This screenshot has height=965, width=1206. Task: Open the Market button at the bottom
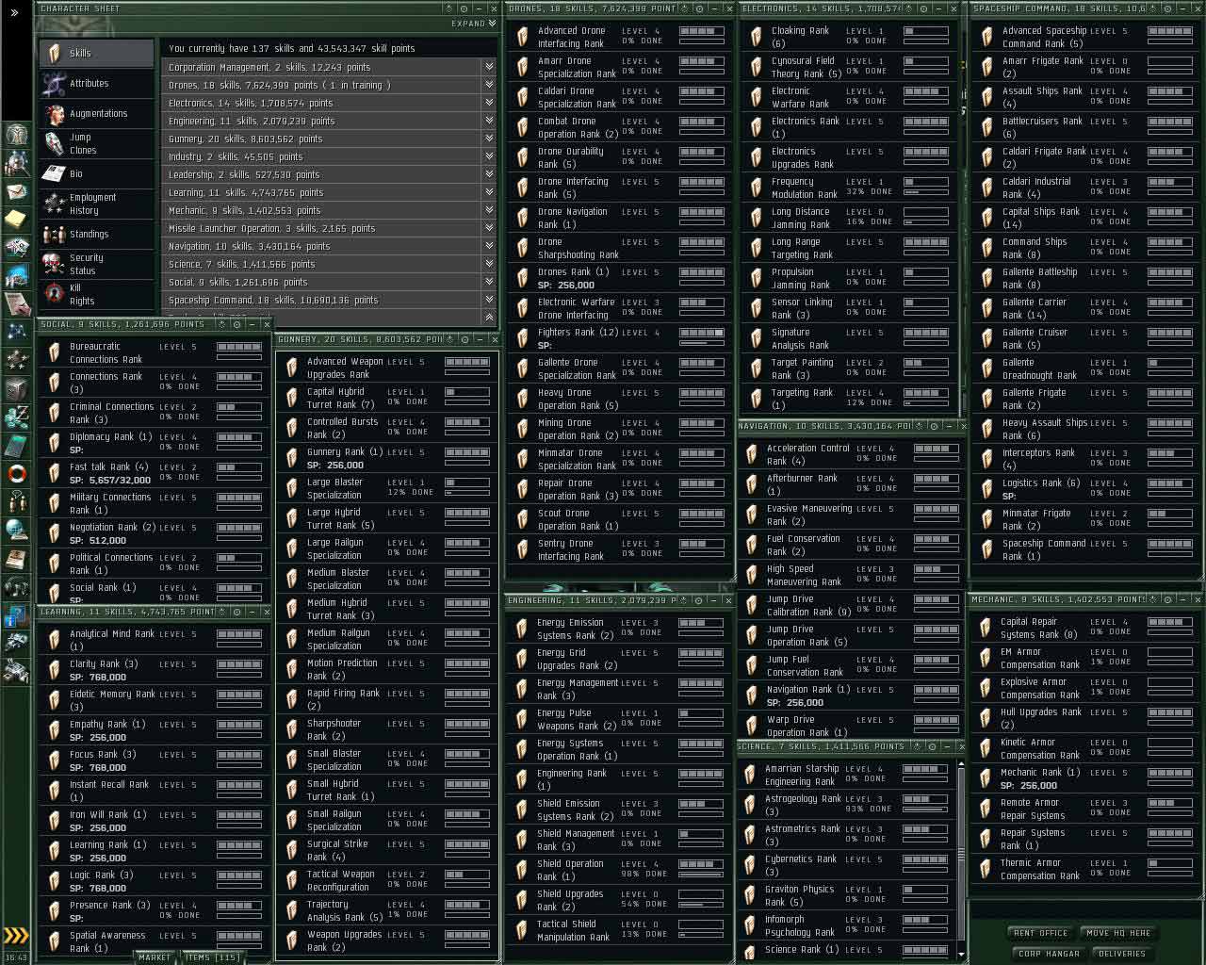tap(155, 957)
